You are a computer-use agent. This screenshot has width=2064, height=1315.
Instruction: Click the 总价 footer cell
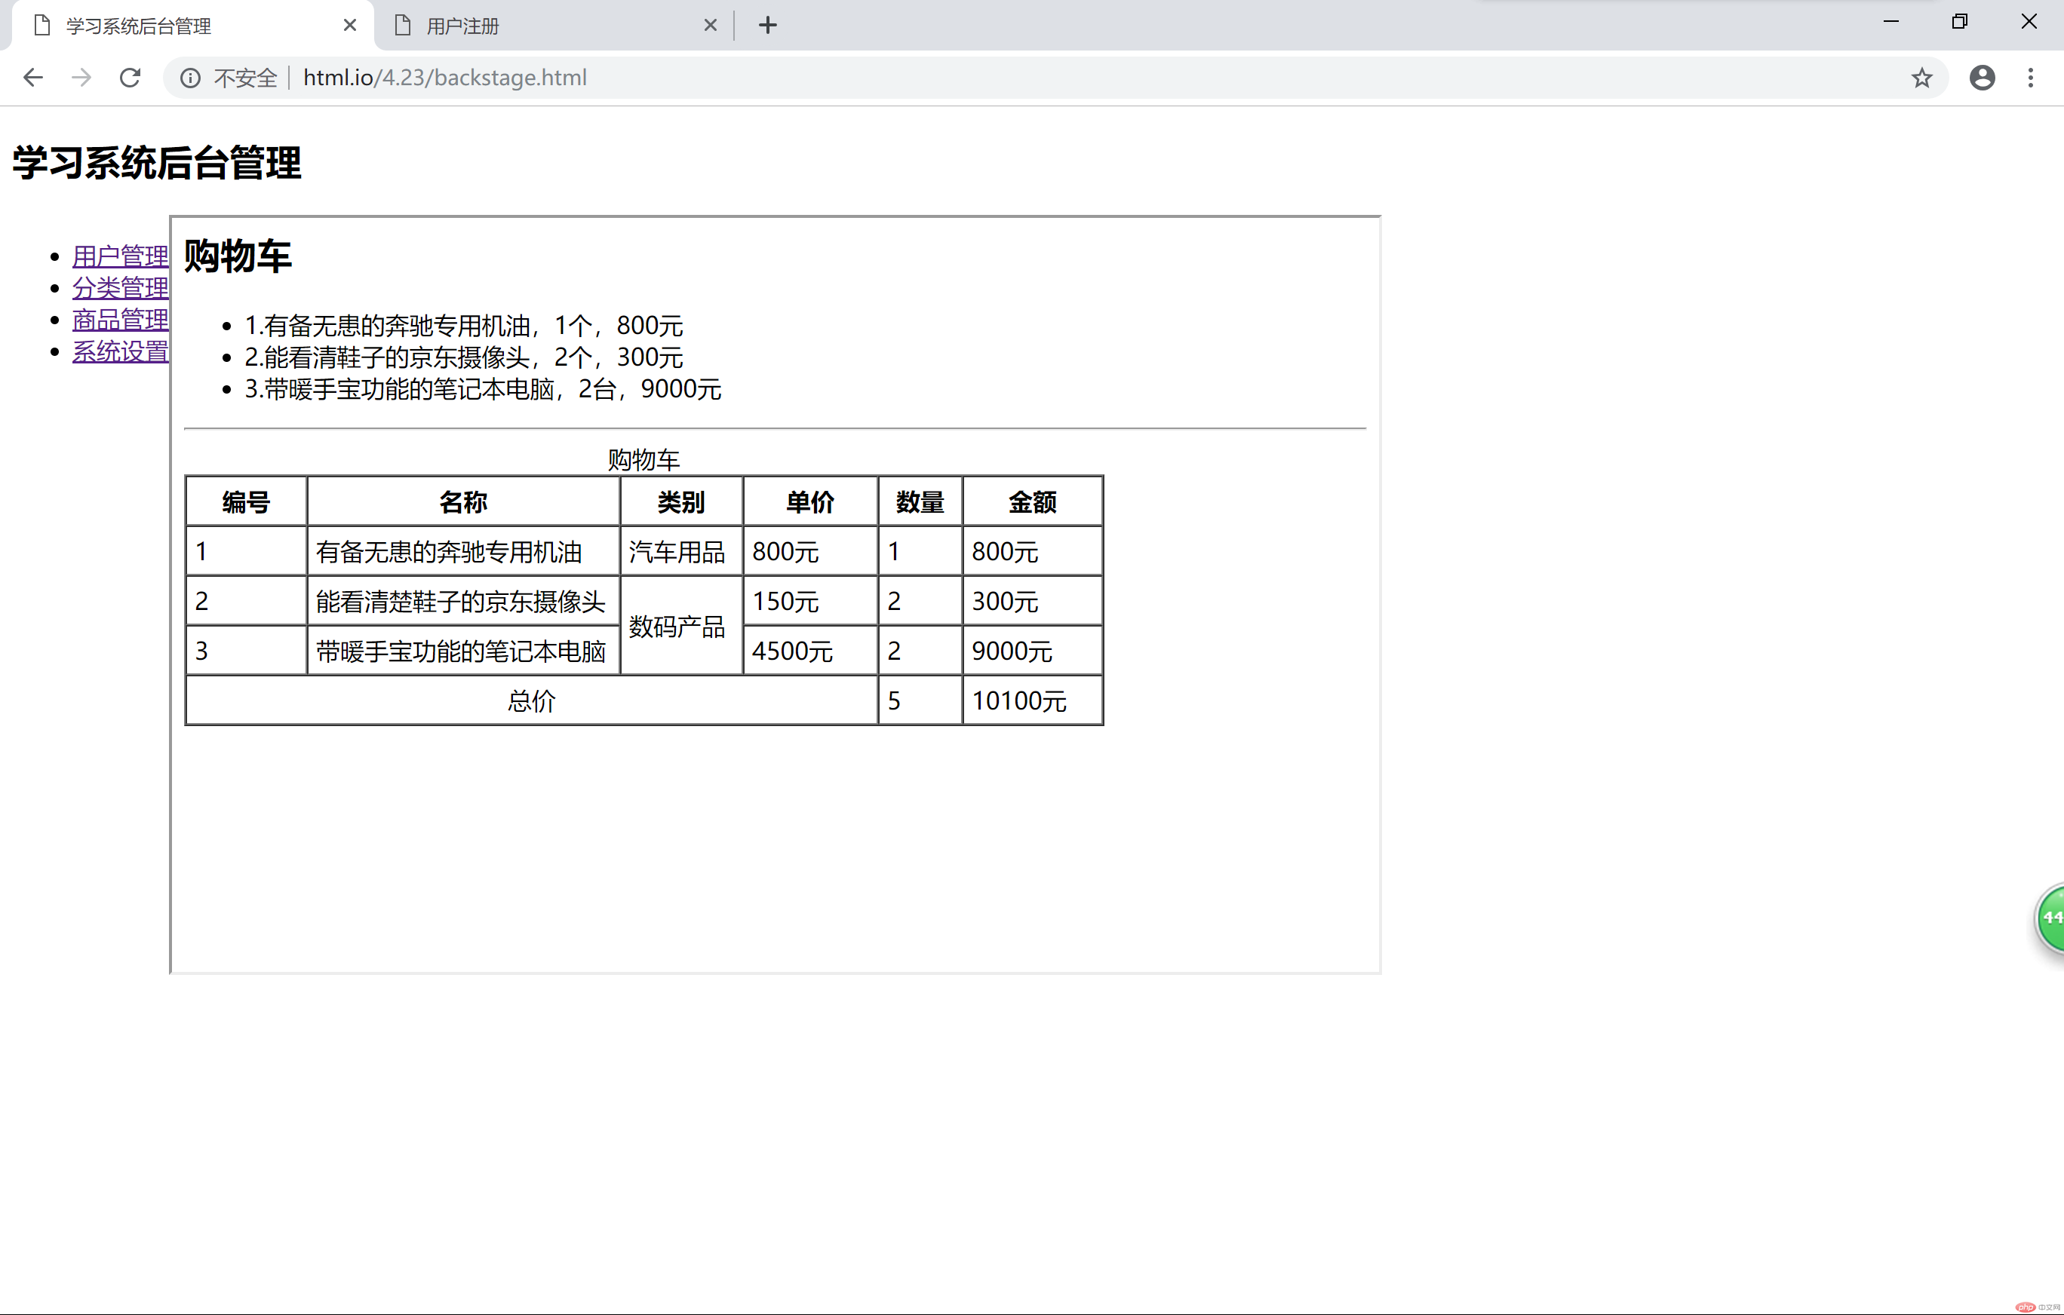pyautogui.click(x=531, y=700)
